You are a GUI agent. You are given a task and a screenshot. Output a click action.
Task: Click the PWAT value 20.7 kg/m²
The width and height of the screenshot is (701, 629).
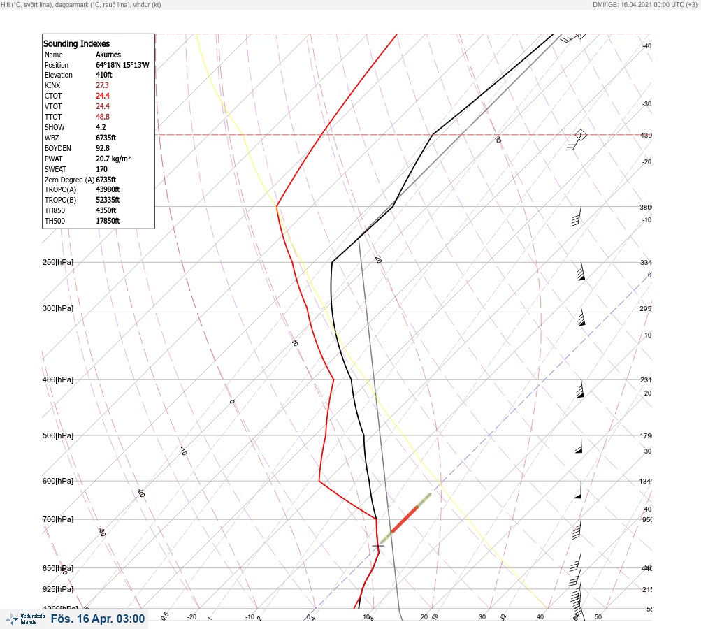[113, 159]
